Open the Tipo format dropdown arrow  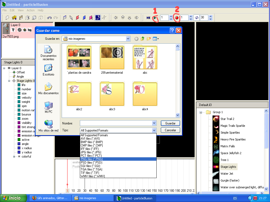(154, 130)
